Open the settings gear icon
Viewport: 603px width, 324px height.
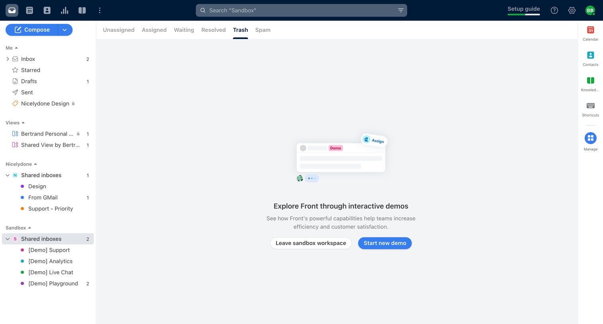click(572, 10)
